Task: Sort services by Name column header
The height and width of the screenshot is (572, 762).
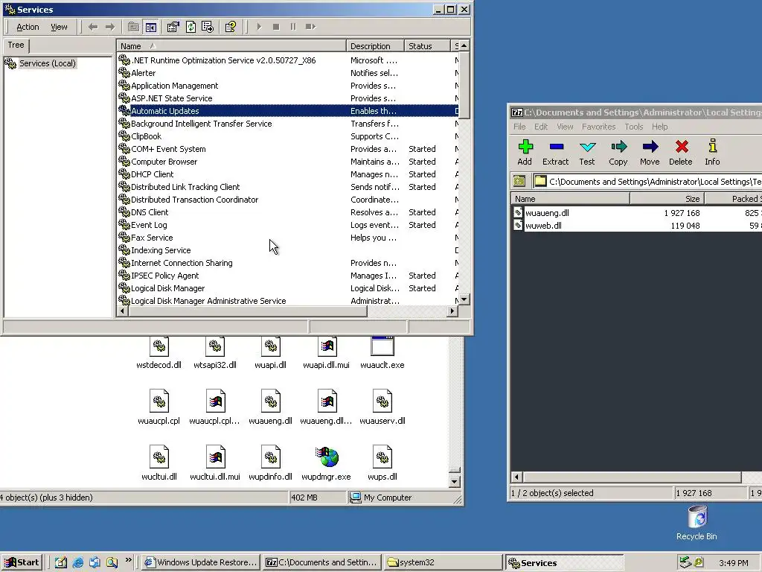Action: click(x=231, y=45)
